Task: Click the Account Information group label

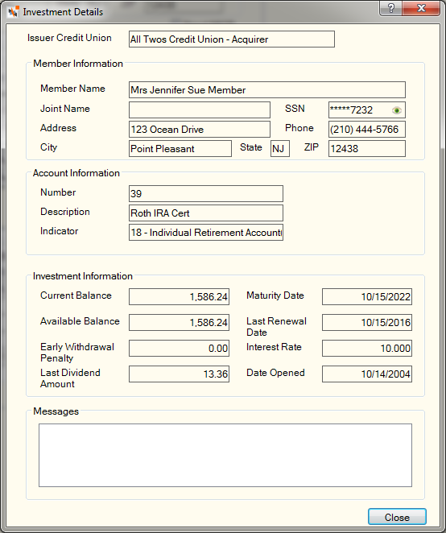Action: pyautogui.click(x=76, y=173)
